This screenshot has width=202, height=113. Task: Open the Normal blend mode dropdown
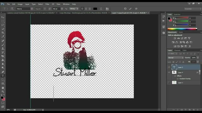click(175, 58)
